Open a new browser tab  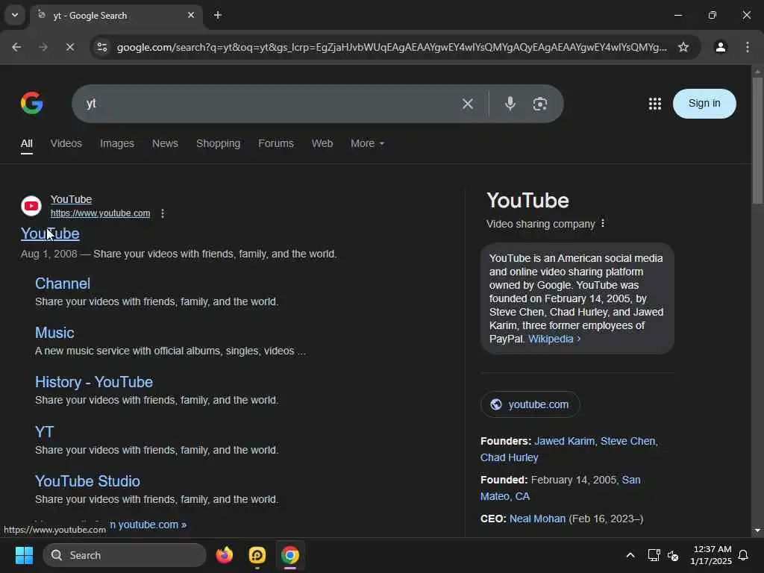click(218, 15)
